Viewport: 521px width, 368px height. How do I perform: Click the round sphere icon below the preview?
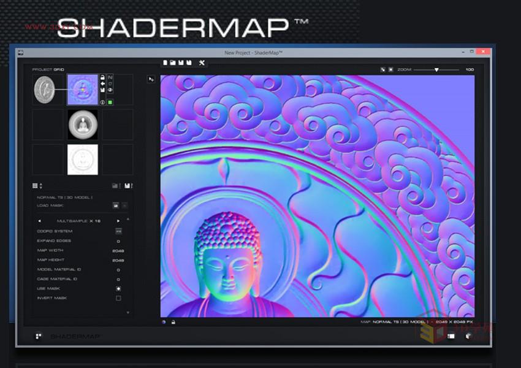[x=164, y=322]
